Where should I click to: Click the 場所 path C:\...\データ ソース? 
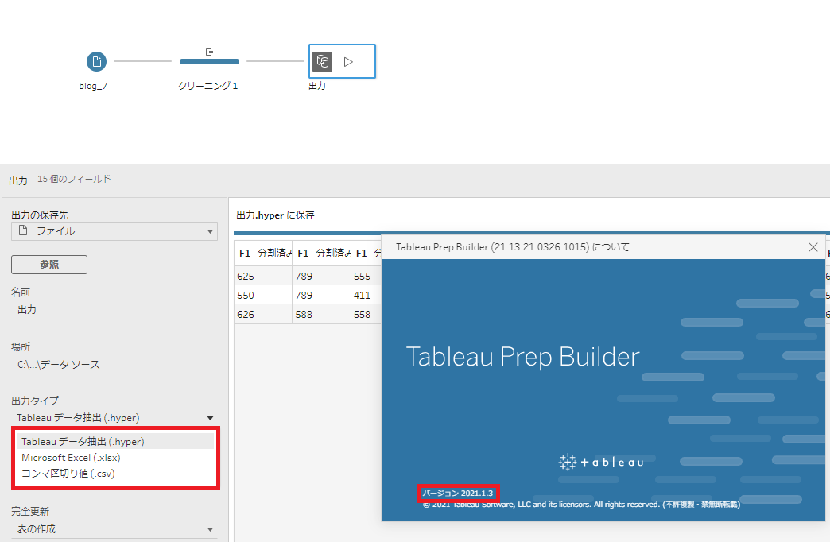pos(114,365)
